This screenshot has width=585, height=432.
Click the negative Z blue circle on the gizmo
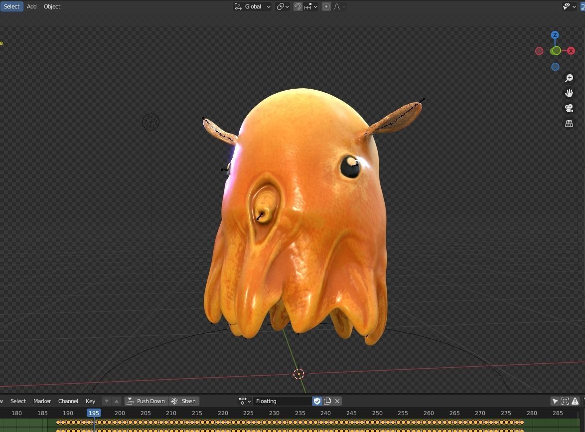point(555,67)
